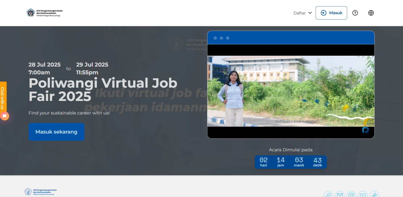
Task: Click the 29 Jul 2025 end date
Action: (92, 65)
